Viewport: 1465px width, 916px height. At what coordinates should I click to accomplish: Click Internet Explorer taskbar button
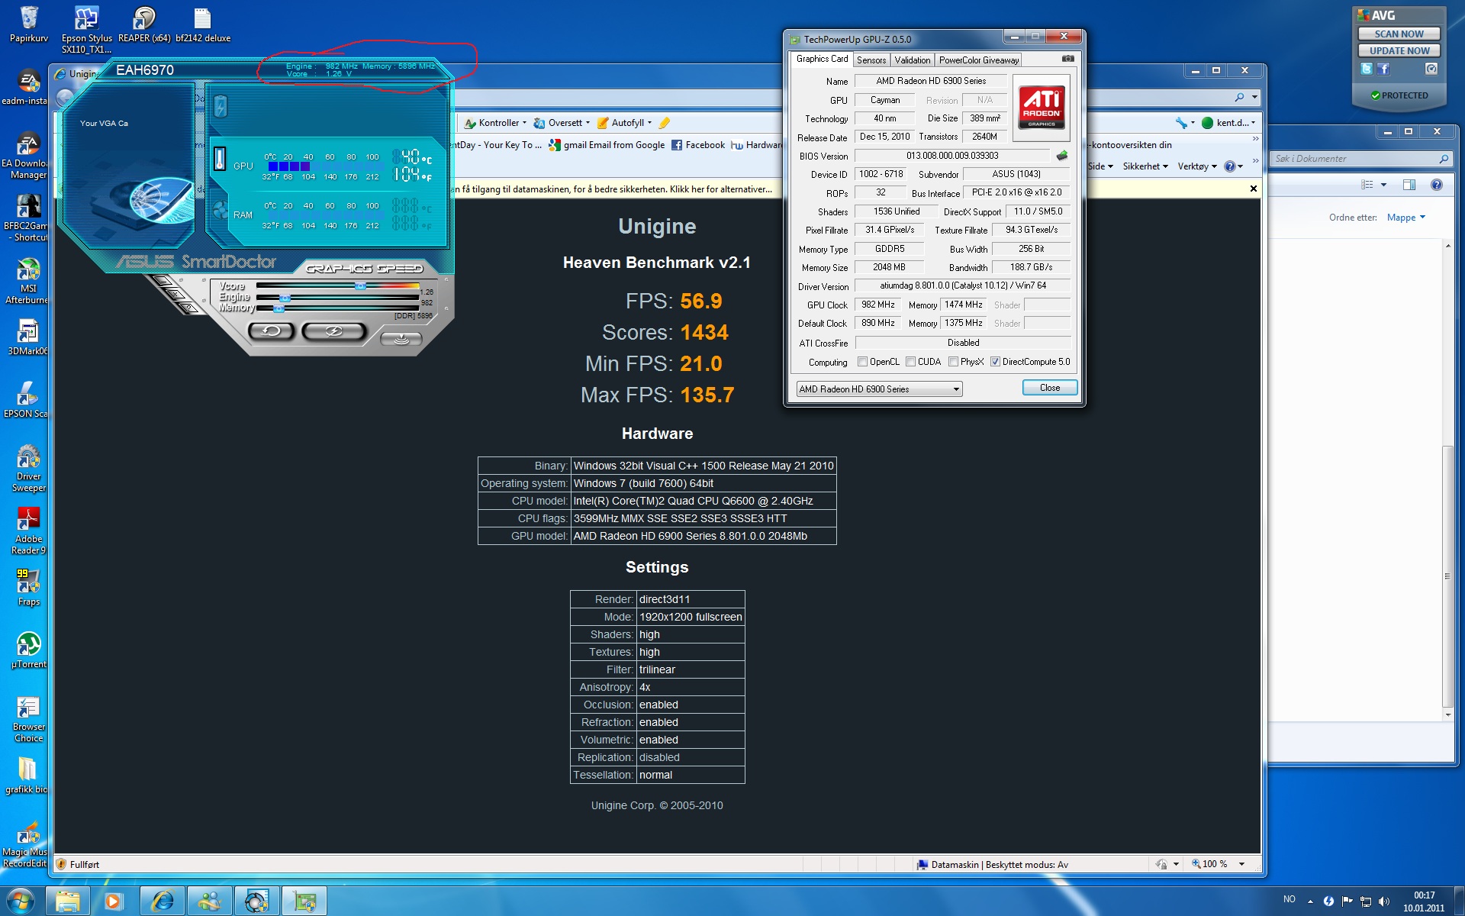tap(163, 901)
